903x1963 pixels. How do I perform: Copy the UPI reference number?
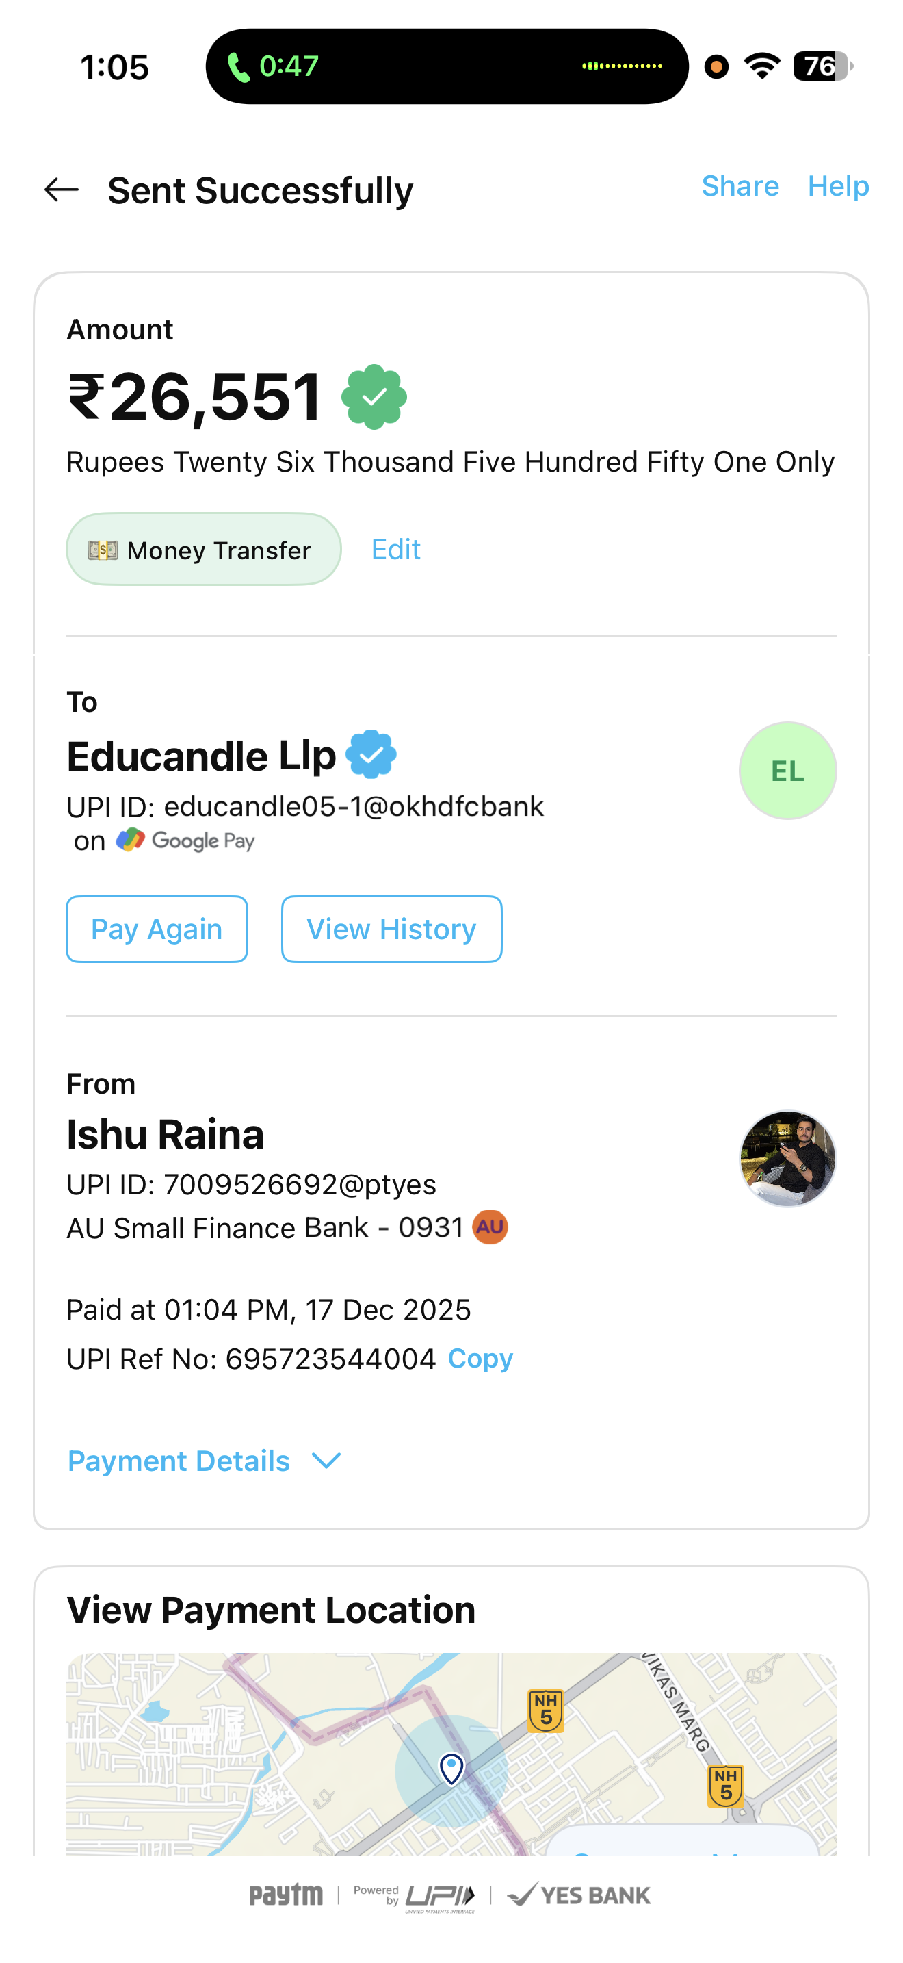point(480,1359)
